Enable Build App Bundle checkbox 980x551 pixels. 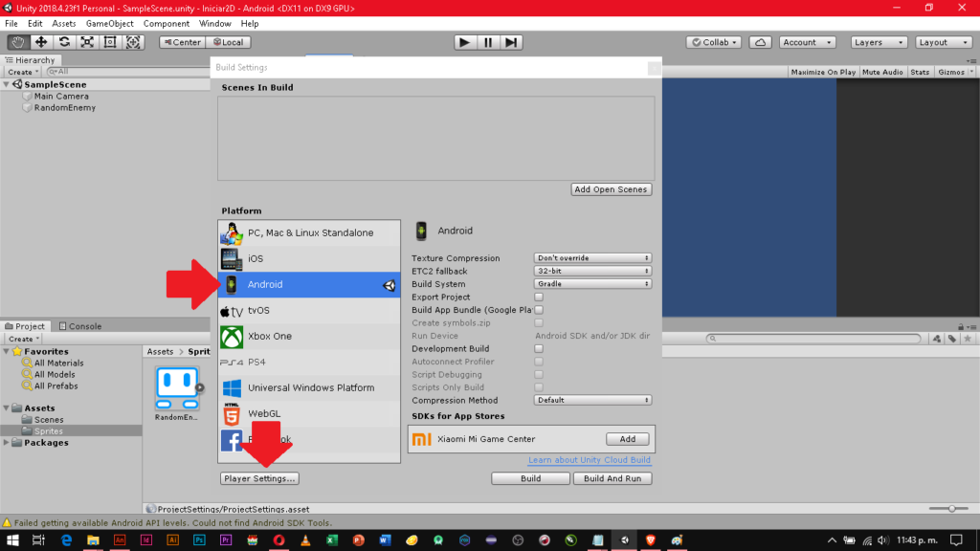pyautogui.click(x=539, y=310)
